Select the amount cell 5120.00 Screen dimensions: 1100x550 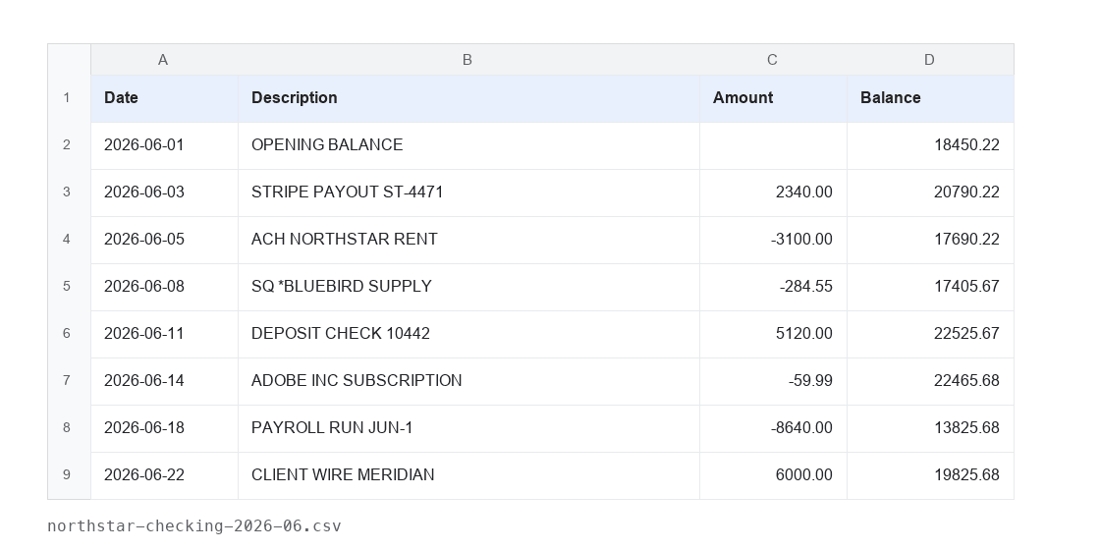[x=773, y=334]
